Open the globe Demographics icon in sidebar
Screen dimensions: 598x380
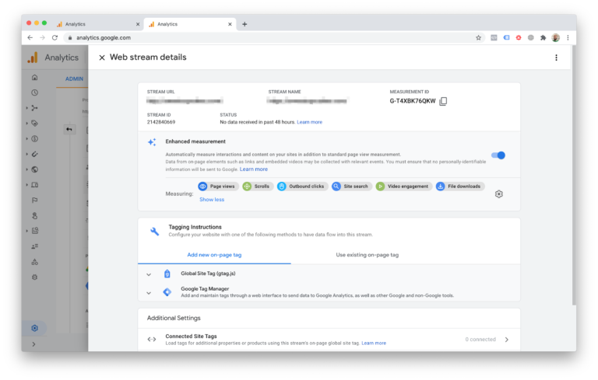point(35,169)
